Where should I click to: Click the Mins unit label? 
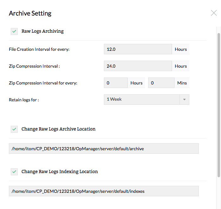click(x=182, y=83)
